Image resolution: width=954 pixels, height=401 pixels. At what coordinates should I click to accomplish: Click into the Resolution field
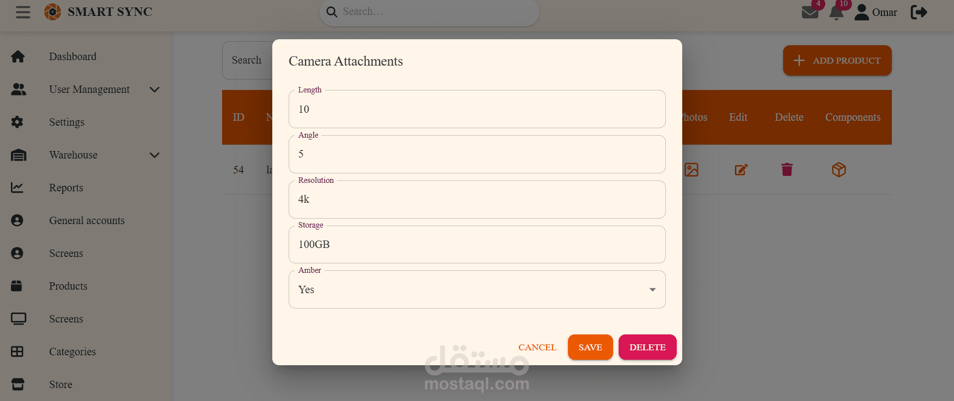(x=477, y=200)
